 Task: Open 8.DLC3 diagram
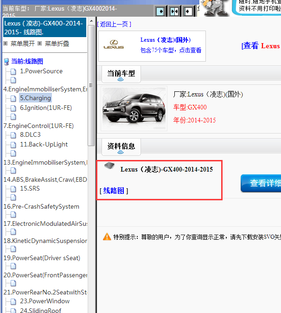30,135
